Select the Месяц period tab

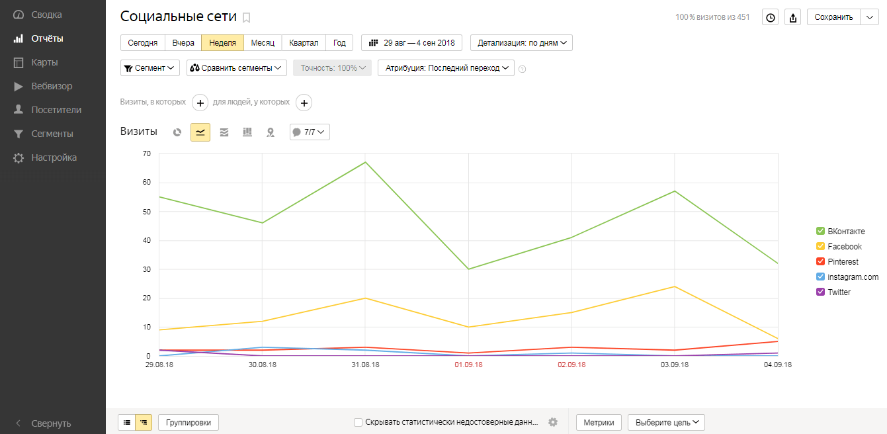point(263,43)
